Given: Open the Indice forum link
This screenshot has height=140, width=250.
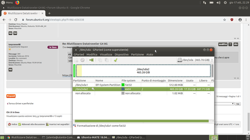Looking at the screenshot, I should 12,124.
